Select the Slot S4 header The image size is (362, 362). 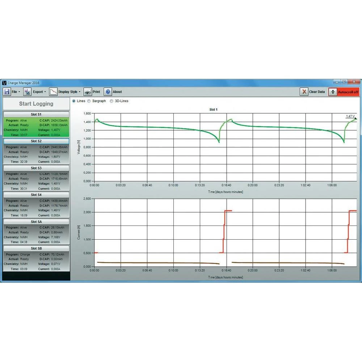(x=36, y=195)
